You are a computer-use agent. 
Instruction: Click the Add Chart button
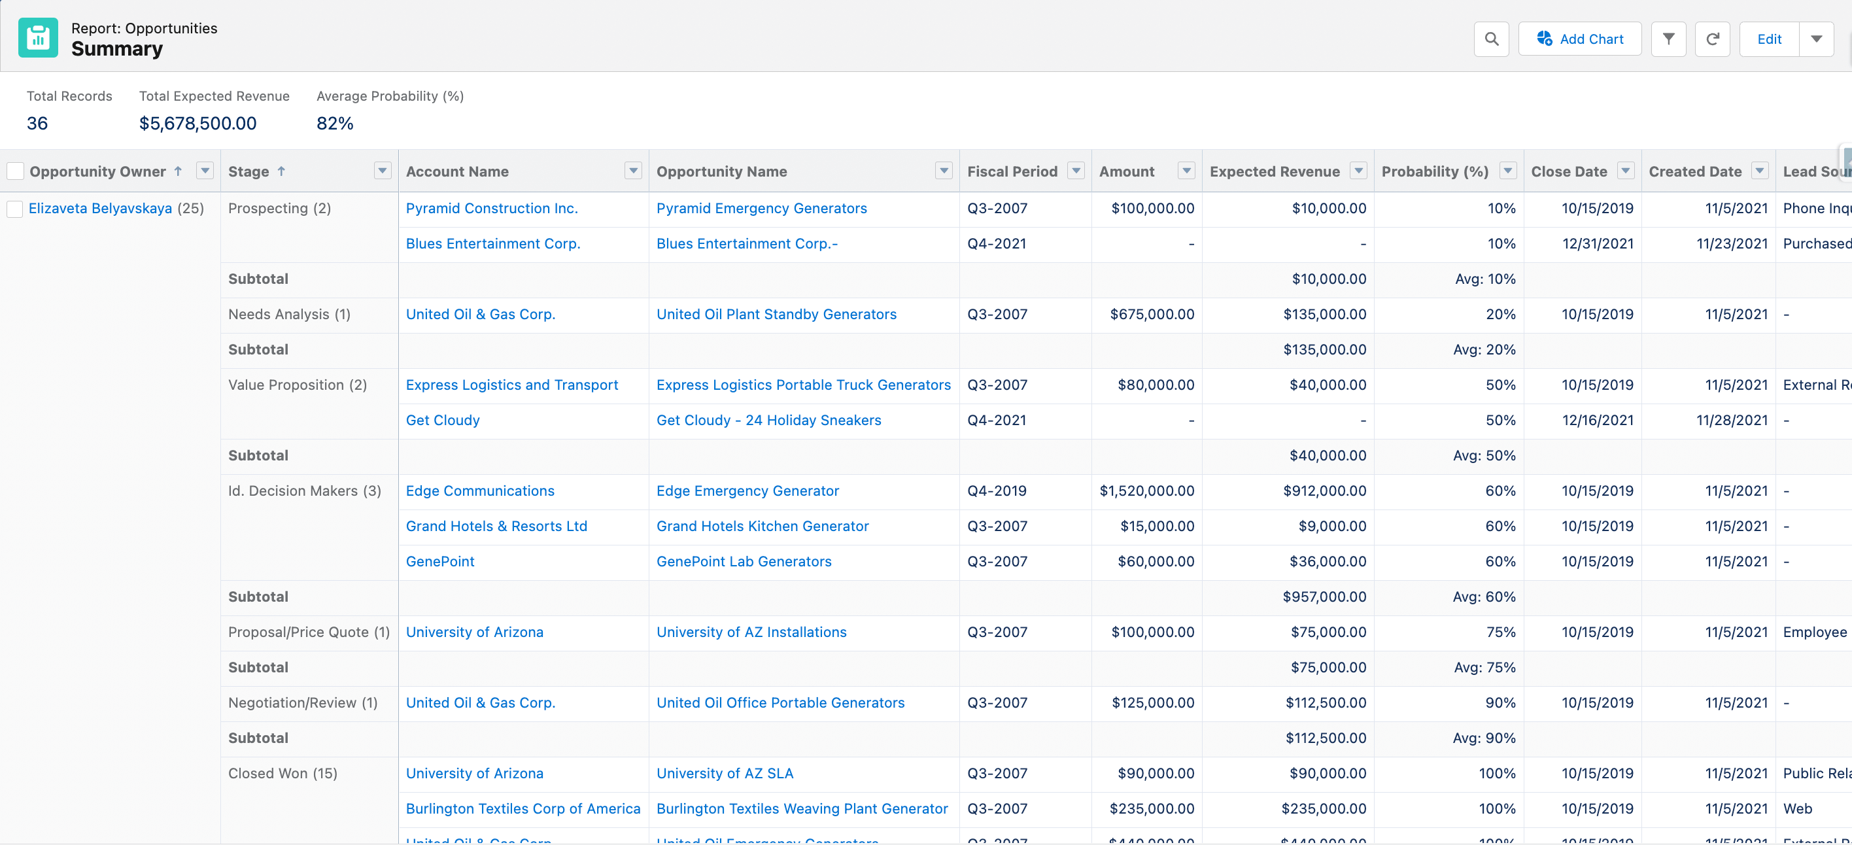1579,39
